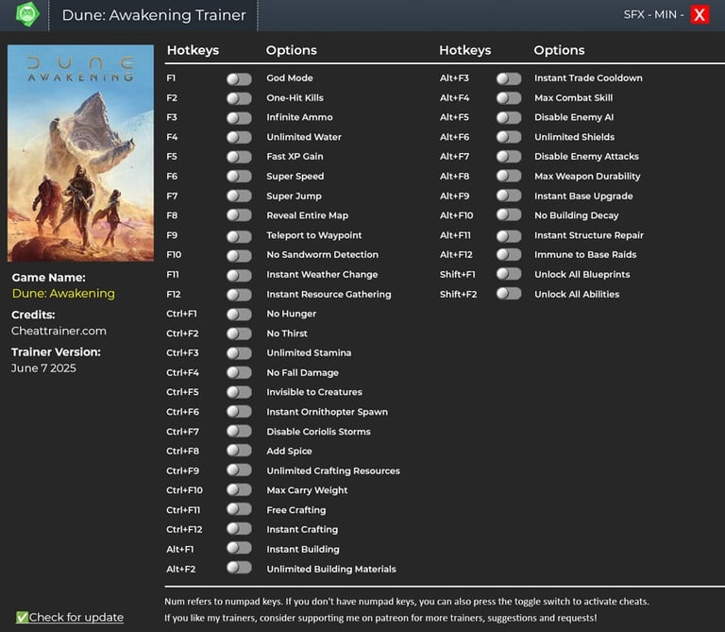This screenshot has height=632, width=725.
Task: Enable the Infinite Ammo toggle
Action: (239, 118)
